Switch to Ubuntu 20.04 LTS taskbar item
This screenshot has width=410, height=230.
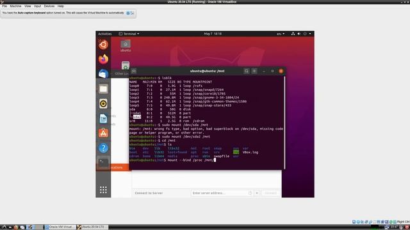pos(92,227)
